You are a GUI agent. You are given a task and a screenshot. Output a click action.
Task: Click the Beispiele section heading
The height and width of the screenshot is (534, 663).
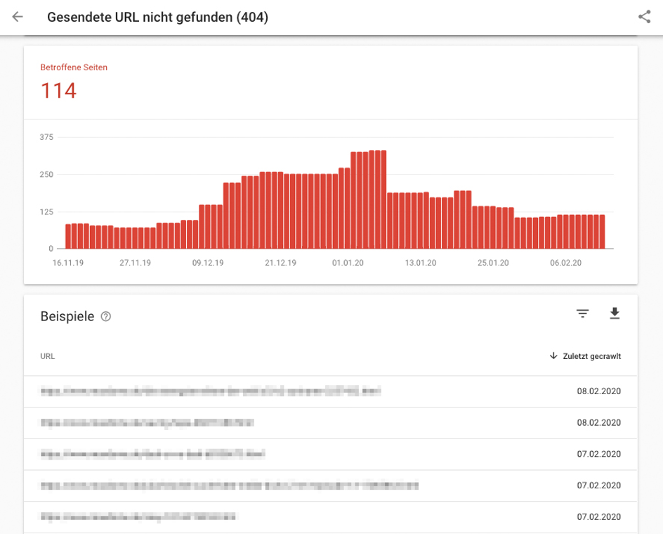67,316
